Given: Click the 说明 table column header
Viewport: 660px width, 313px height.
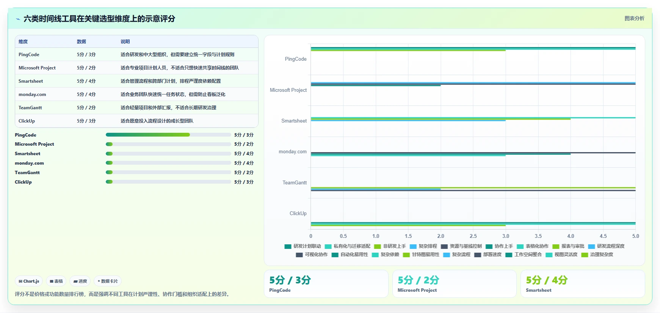Looking at the screenshot, I should (125, 42).
